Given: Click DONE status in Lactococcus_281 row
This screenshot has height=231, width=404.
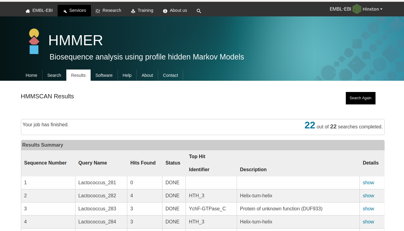Looking at the screenshot, I should pos(172,183).
